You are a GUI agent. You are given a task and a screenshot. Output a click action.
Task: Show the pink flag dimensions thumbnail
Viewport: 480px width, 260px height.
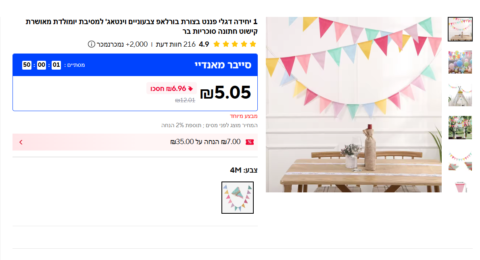[x=460, y=187]
